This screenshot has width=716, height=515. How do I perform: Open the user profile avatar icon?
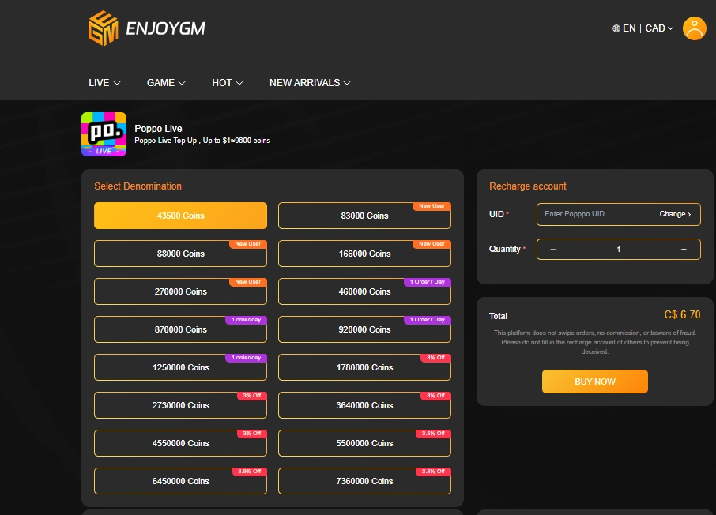point(694,28)
